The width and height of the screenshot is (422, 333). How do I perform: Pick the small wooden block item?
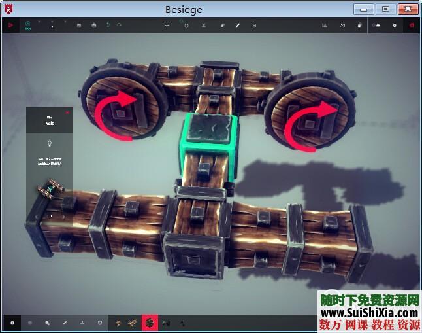pyautogui.click(x=118, y=323)
